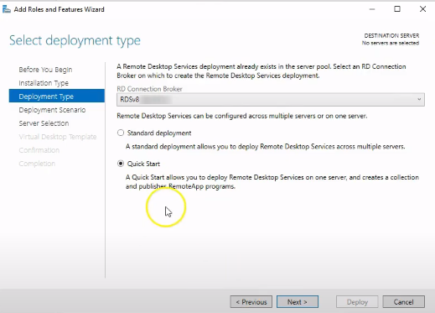Click the 'No servers are selected' text

click(x=391, y=43)
